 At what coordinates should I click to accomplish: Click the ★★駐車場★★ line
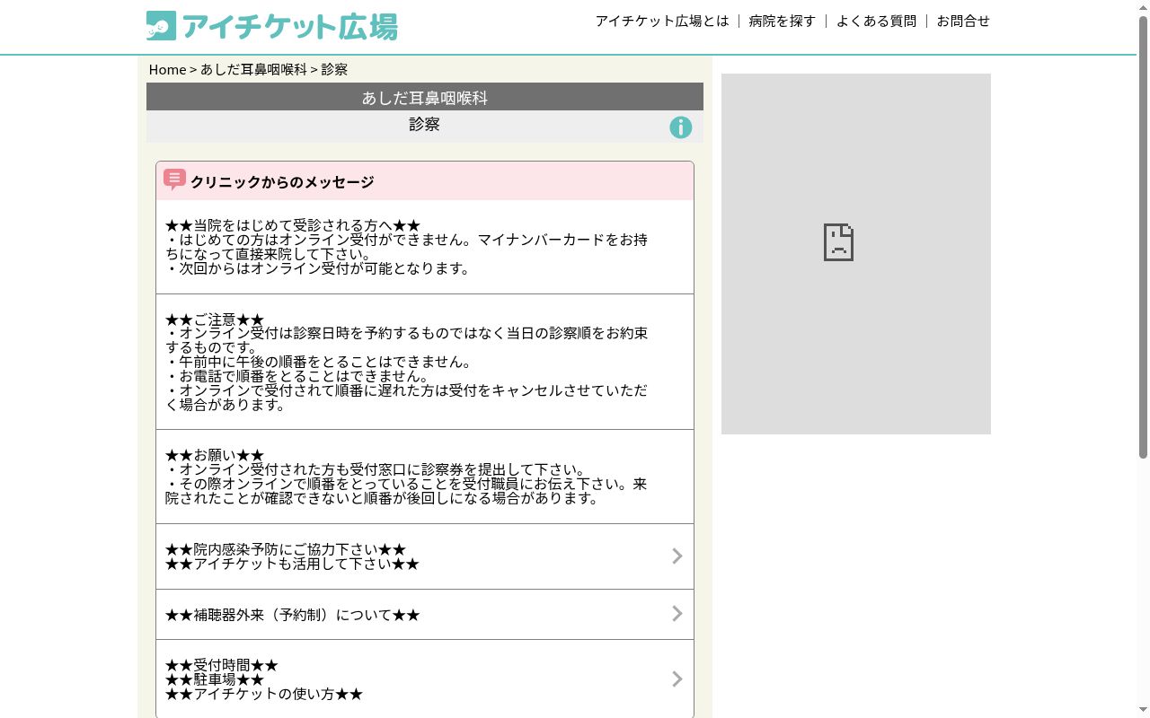(215, 679)
